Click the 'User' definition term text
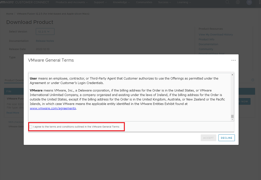The width and height of the screenshot is (261, 180). 33,78
